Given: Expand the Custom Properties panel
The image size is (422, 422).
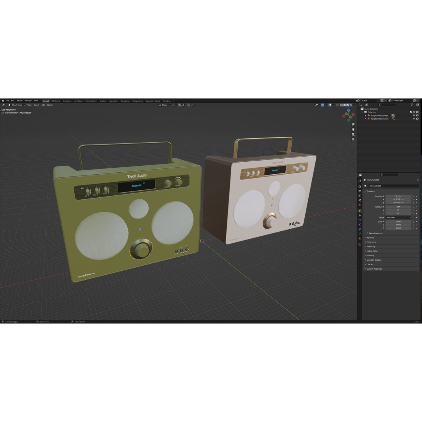Looking at the screenshot, I should (374, 269).
